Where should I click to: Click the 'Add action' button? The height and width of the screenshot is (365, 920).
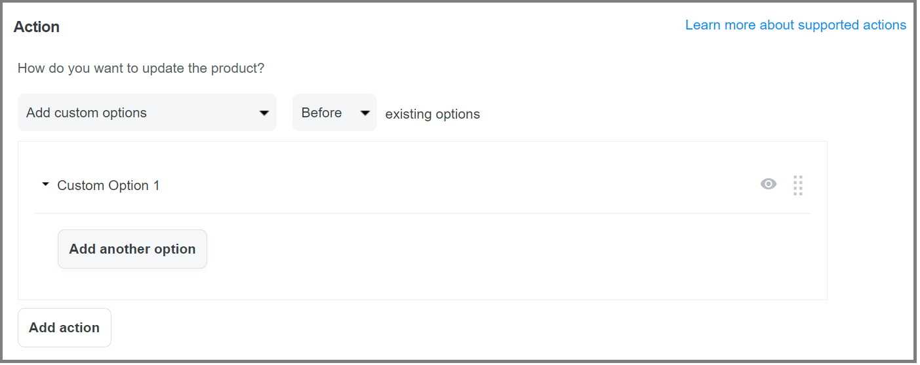(64, 328)
